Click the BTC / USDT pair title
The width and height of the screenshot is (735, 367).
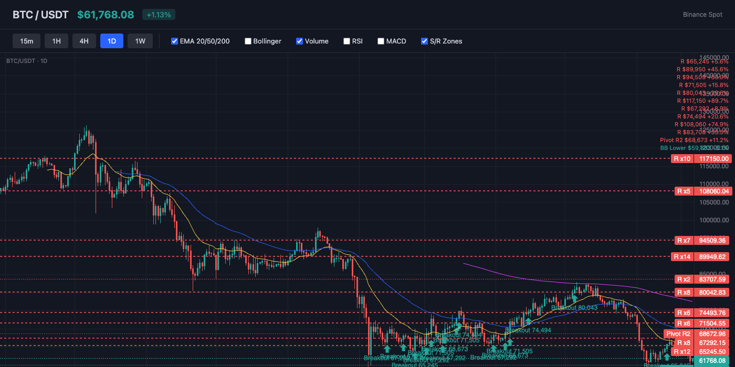(x=40, y=15)
